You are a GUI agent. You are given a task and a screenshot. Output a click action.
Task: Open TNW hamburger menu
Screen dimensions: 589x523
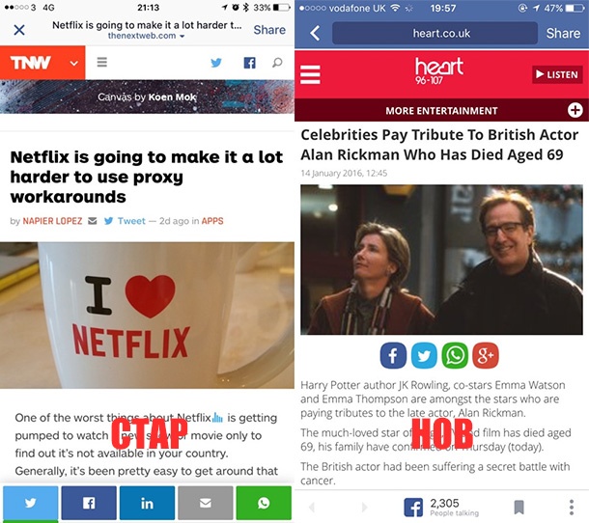102,62
